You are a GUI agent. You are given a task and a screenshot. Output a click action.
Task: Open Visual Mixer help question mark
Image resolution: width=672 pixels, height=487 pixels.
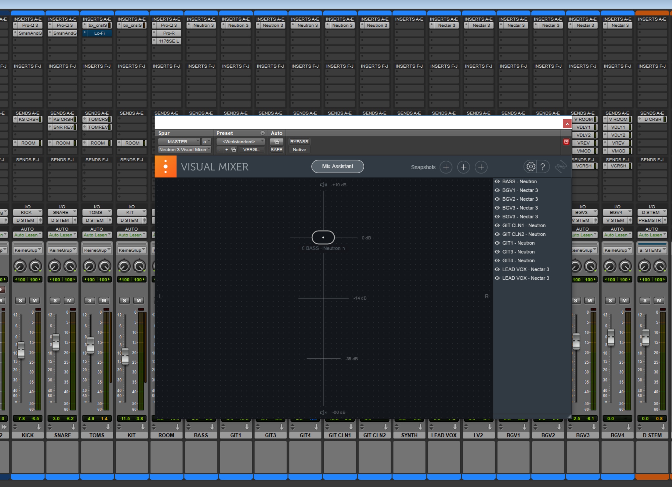(543, 167)
